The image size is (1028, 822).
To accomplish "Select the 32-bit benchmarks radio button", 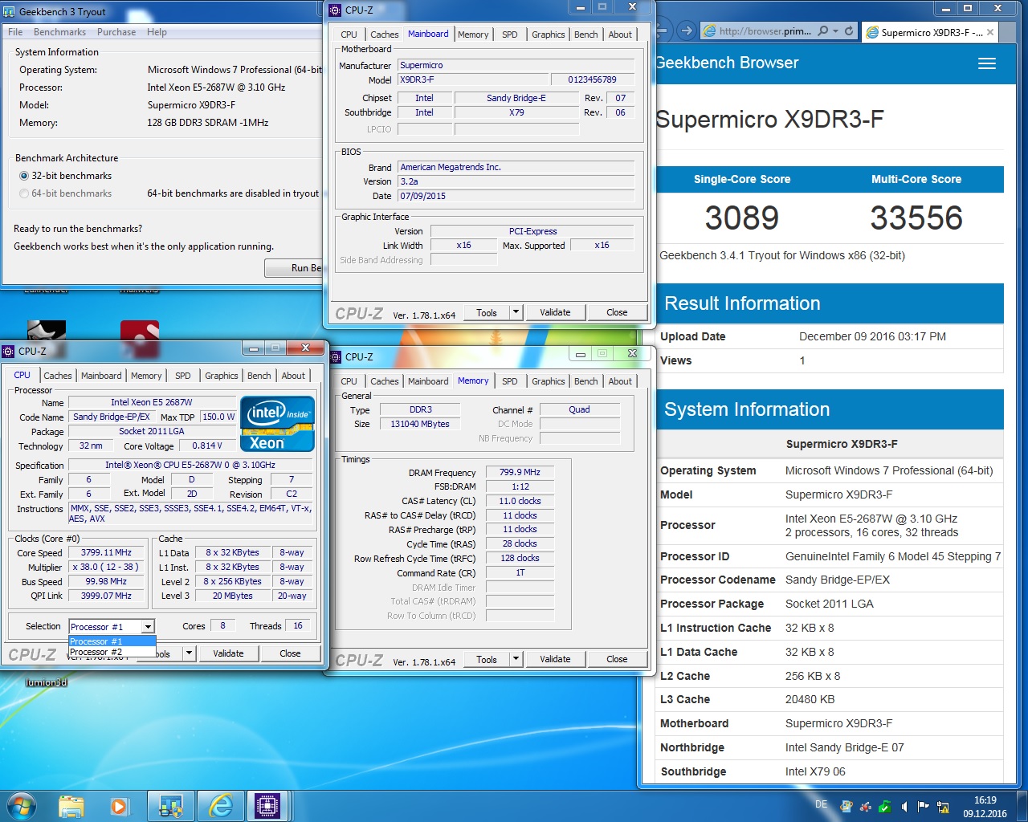I will [x=24, y=176].
